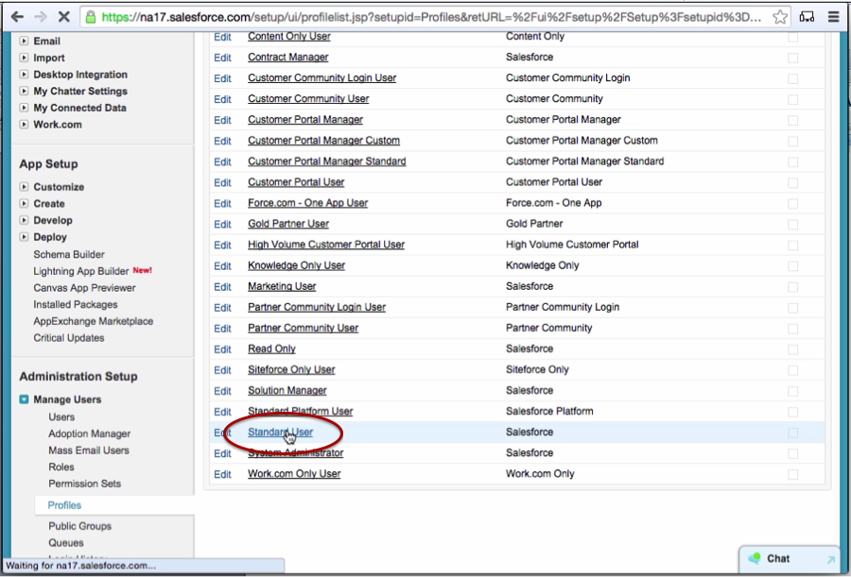The image size is (851, 577).
Task: Toggle the Read Only row checkbox
Action: click(793, 349)
